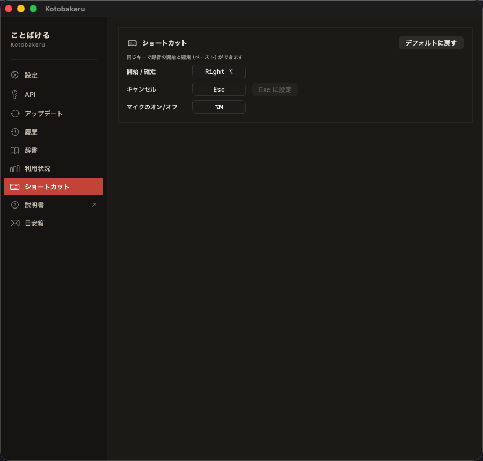
Task: Click the refresh icon beside アップデート
Action: (x=14, y=114)
